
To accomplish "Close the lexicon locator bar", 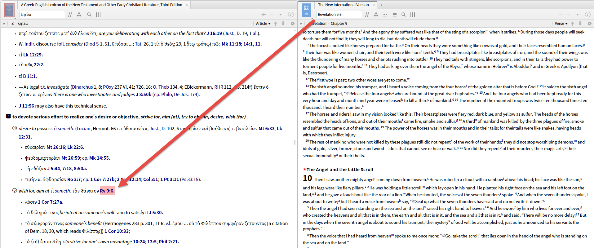I will [x=293, y=24].
